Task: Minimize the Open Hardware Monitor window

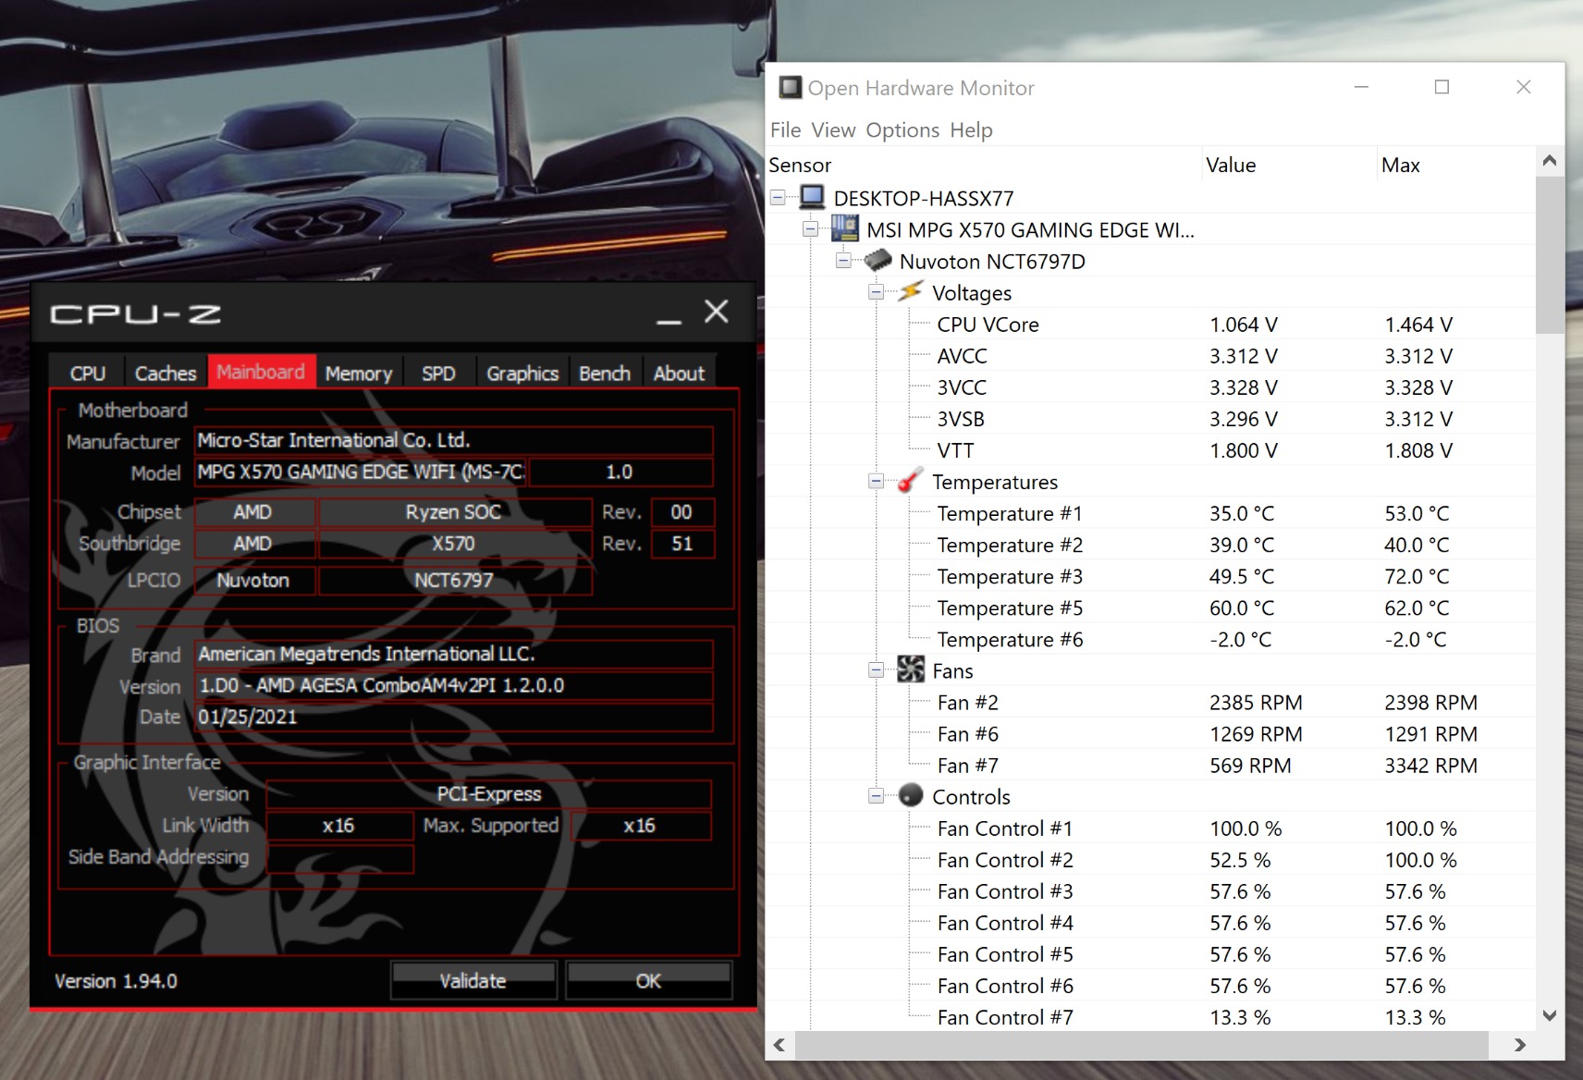Action: [x=1361, y=87]
